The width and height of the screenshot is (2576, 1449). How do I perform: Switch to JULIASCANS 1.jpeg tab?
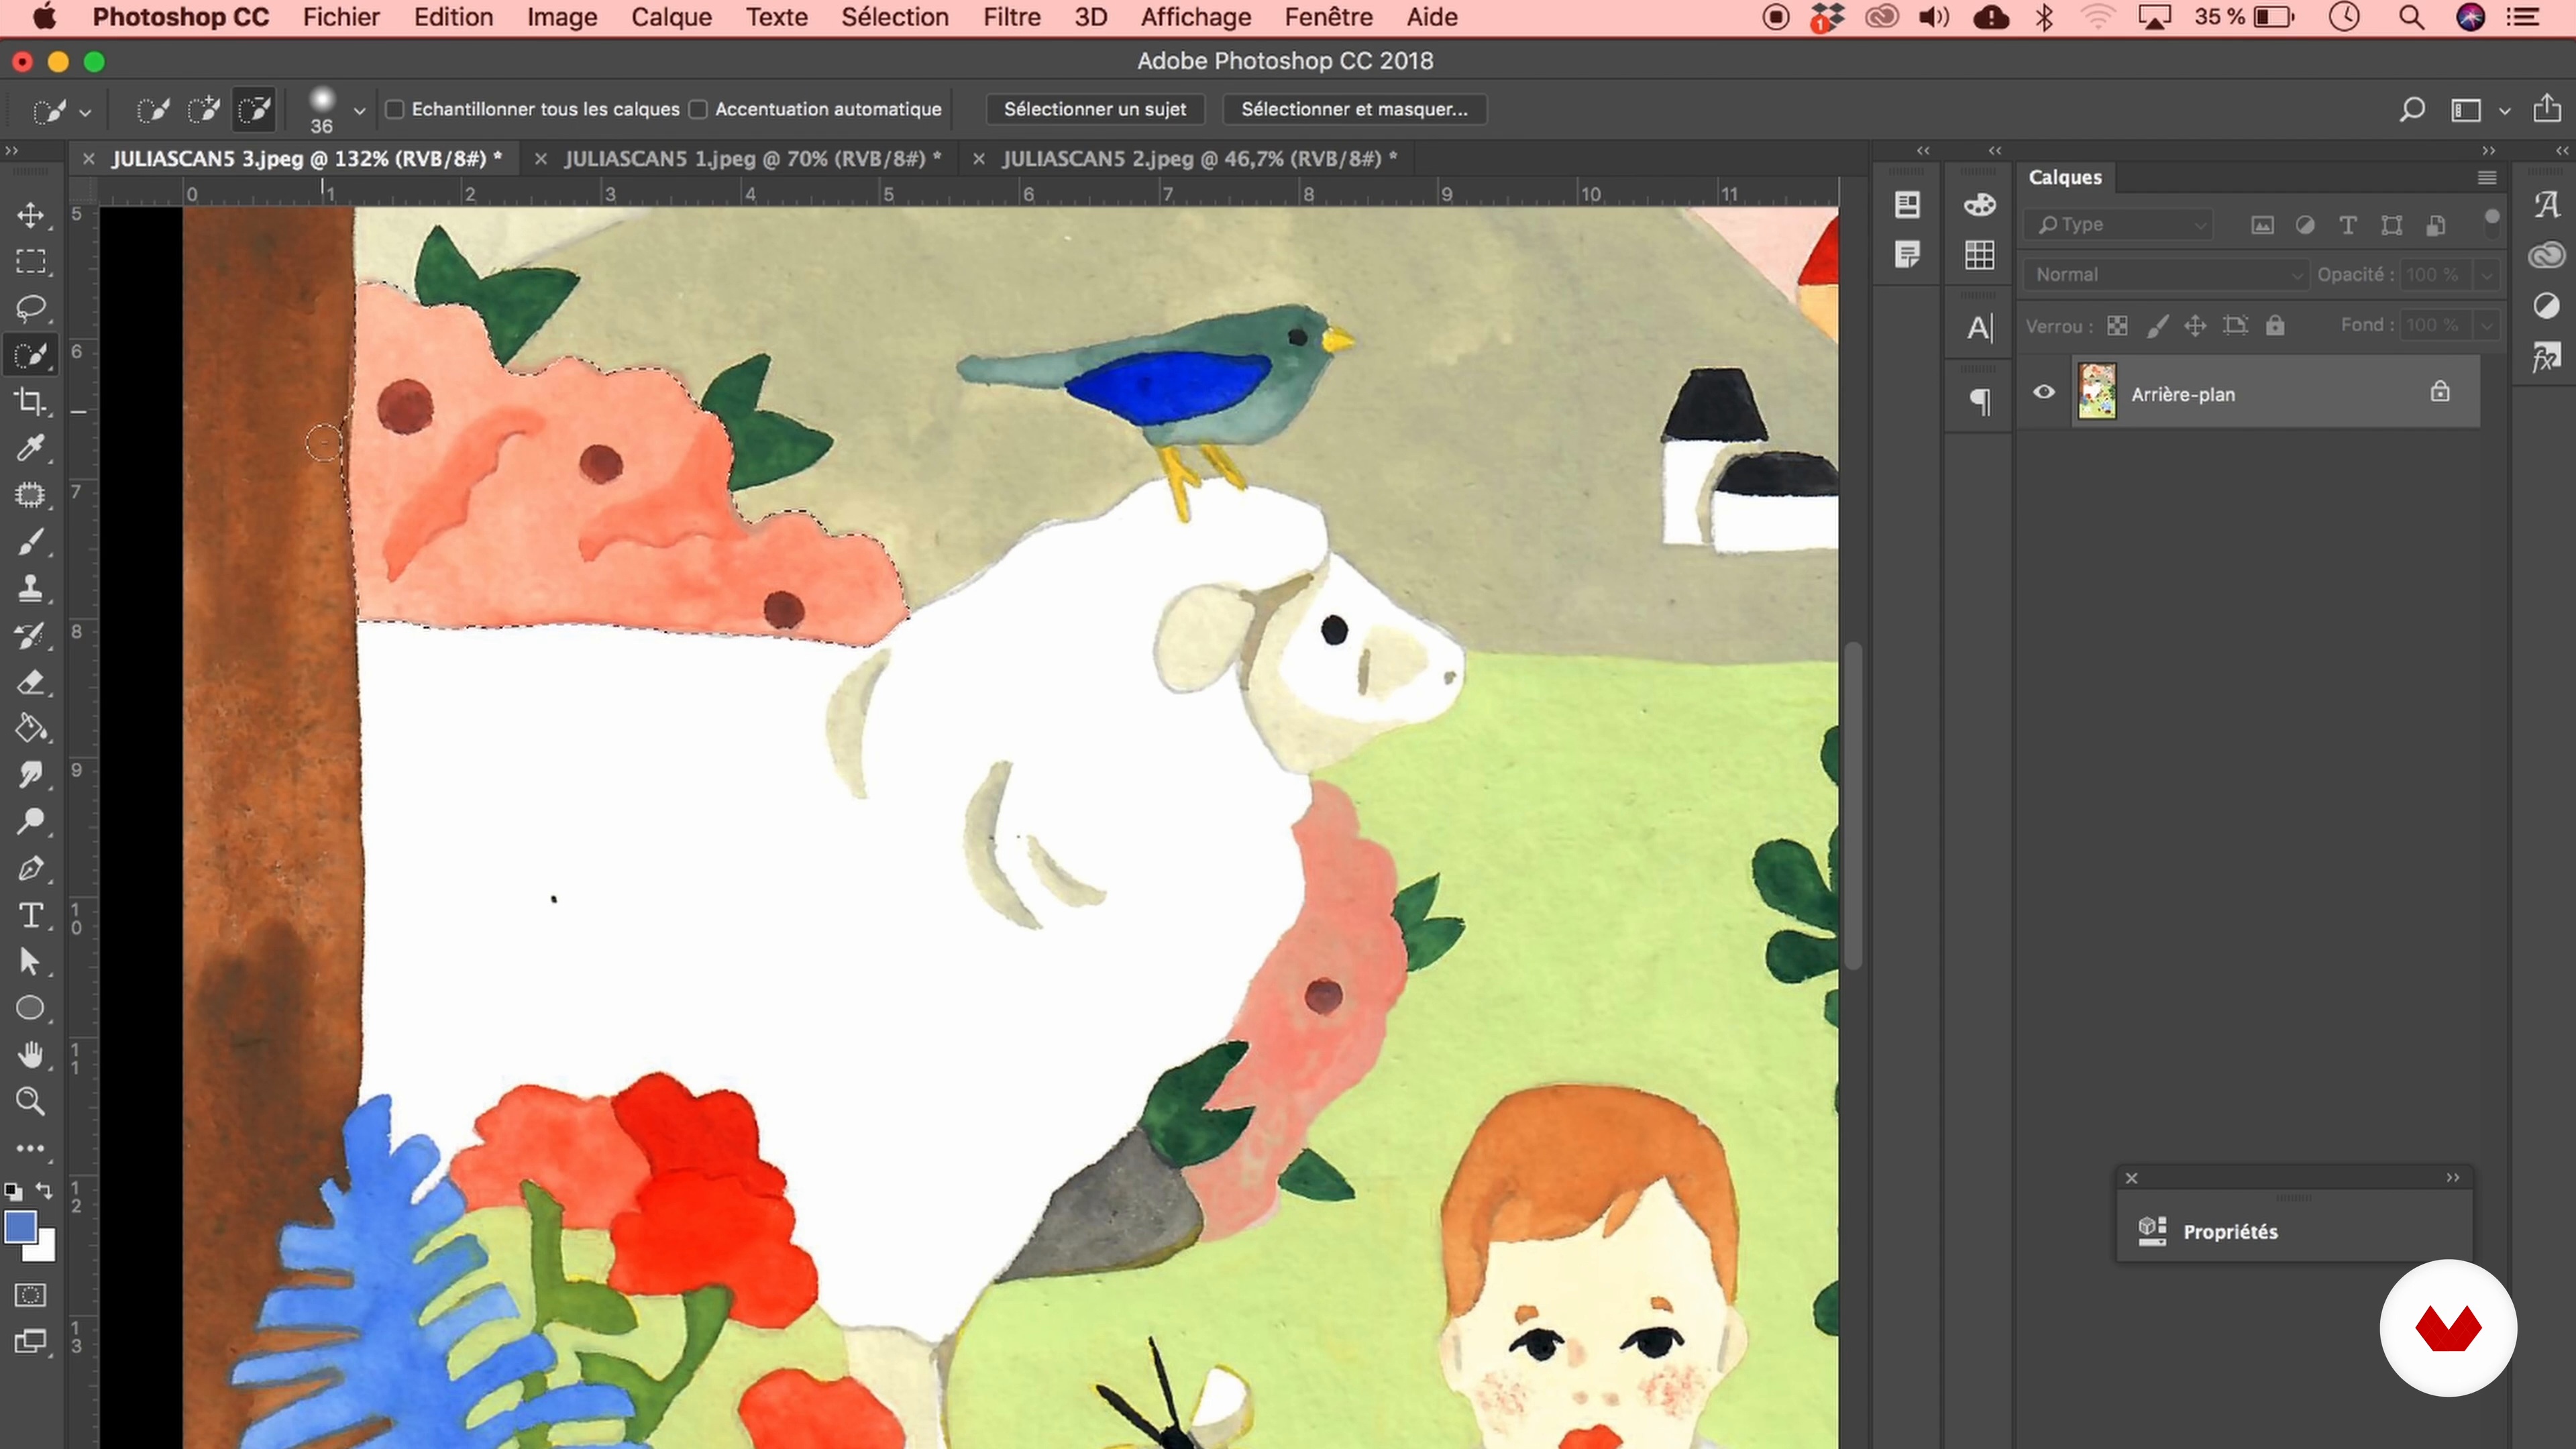click(752, 158)
